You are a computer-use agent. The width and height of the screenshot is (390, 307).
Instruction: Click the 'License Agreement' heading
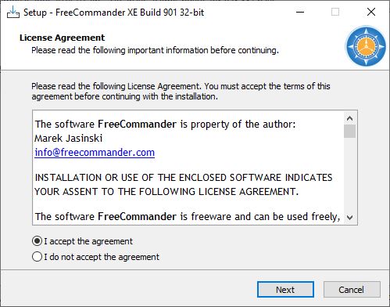tap(62, 38)
